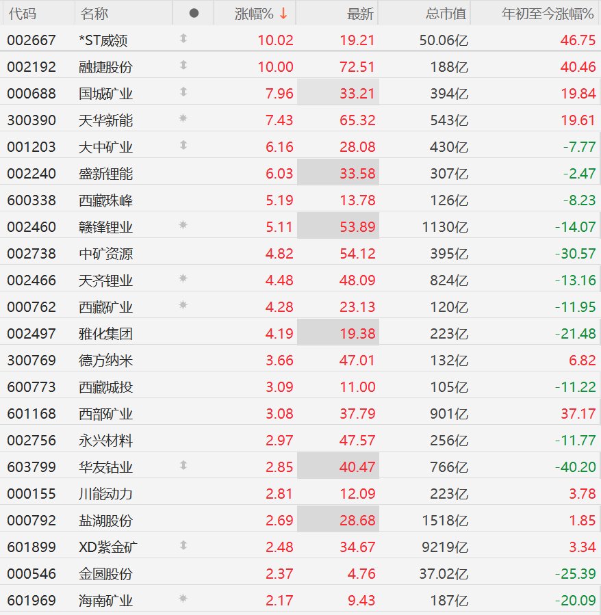Select stock name 雅化集团
Screen dimensions: 601x615
tap(105, 334)
